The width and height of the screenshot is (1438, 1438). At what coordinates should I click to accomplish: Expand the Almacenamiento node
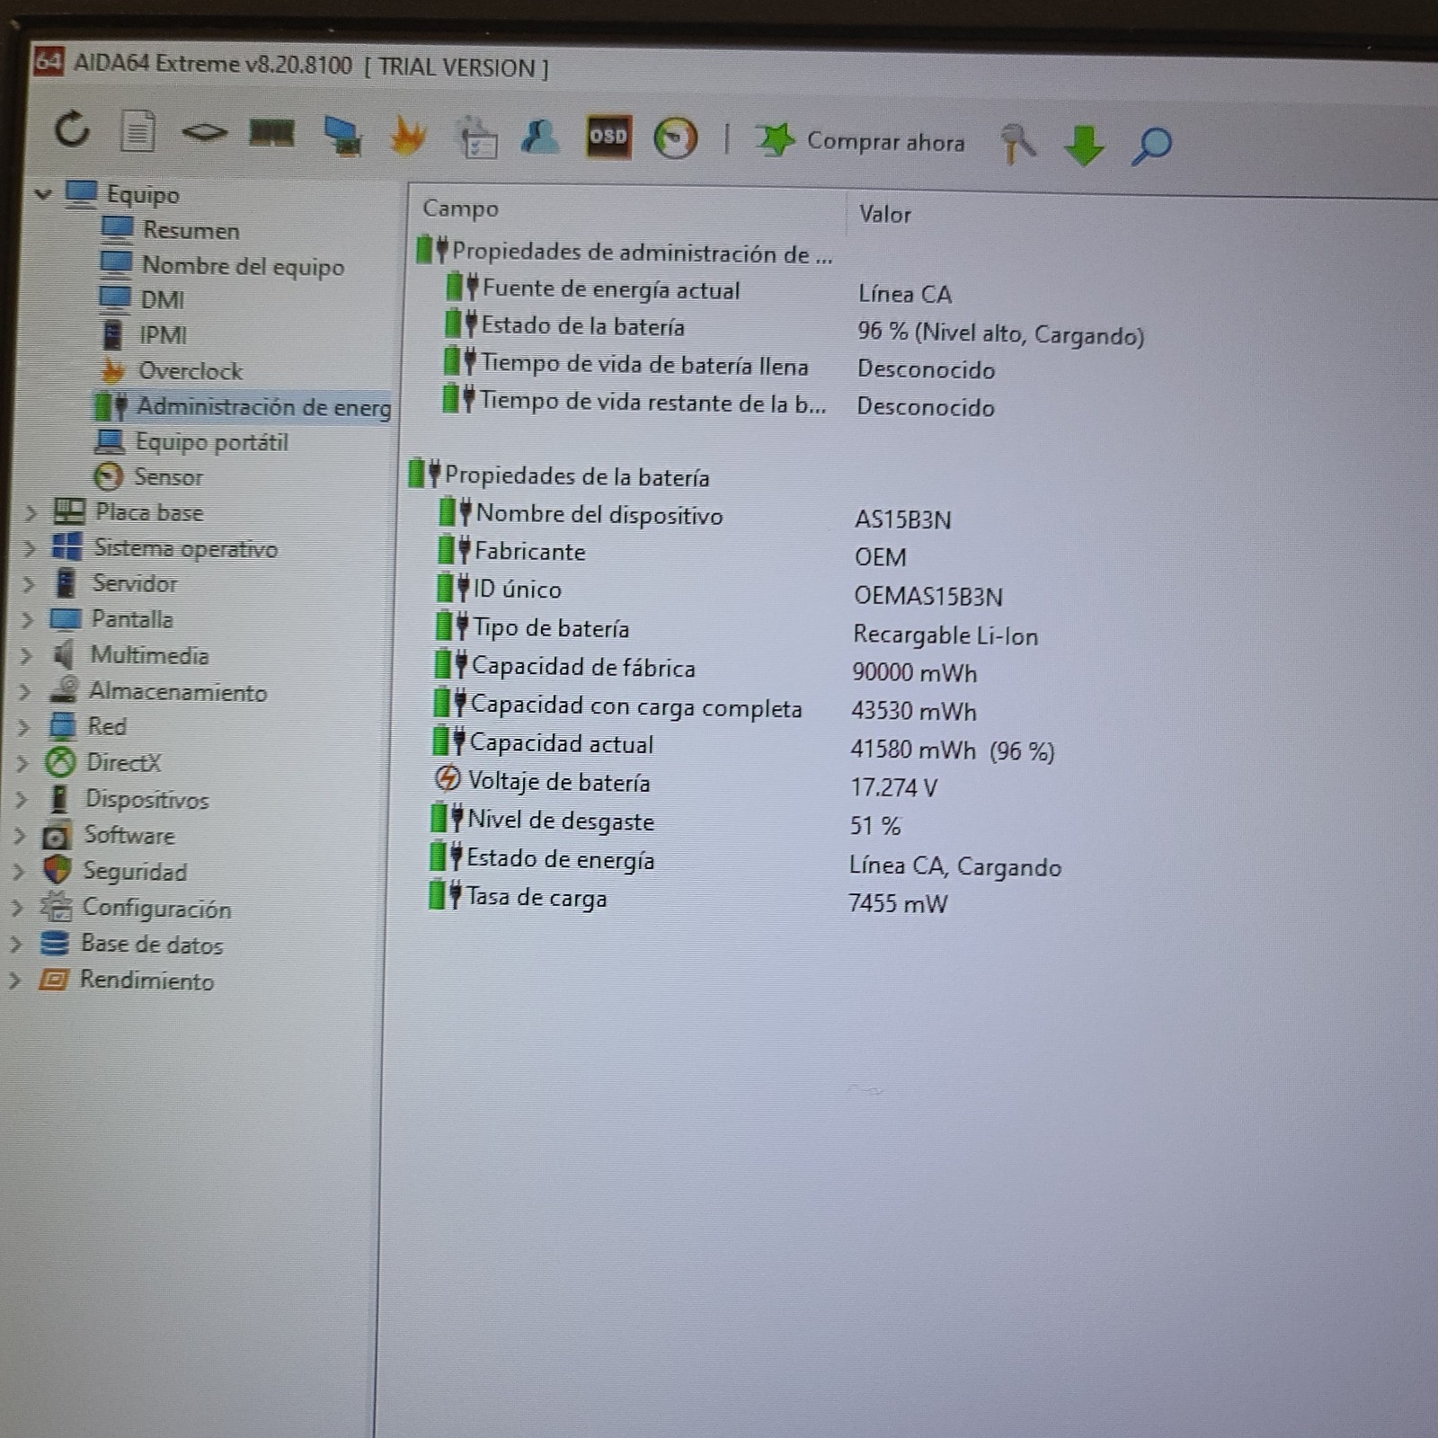(x=25, y=691)
